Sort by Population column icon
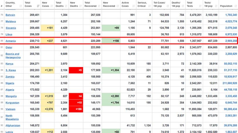The image size is (238, 133). [x=236, y=6]
